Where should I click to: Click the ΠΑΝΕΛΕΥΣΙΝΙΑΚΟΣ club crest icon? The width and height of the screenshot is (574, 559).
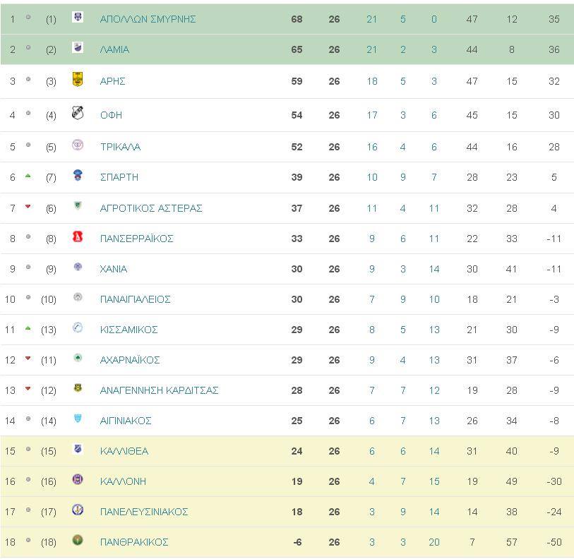point(78,510)
